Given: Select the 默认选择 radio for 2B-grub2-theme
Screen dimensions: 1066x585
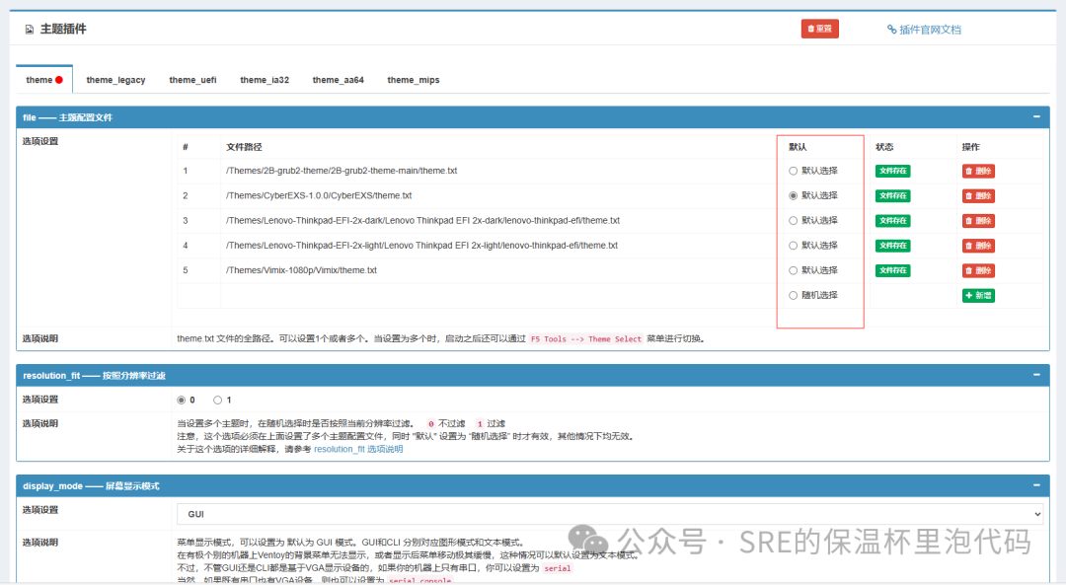Looking at the screenshot, I should [x=793, y=171].
